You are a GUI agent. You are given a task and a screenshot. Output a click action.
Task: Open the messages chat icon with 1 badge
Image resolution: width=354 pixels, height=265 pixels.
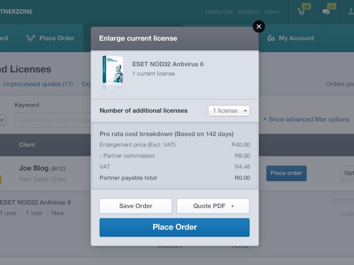326,12
